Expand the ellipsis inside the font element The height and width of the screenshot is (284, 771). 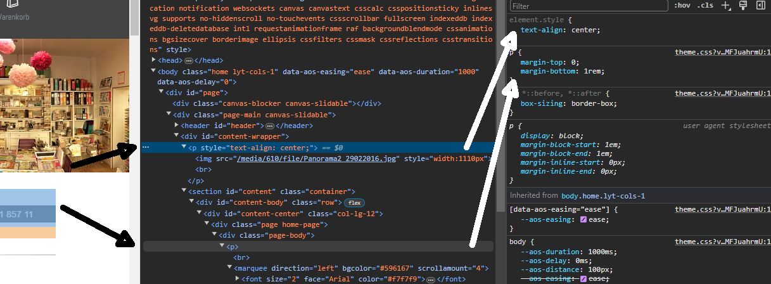(431, 279)
